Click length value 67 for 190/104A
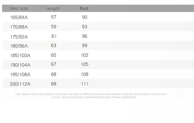 (x=54, y=64)
